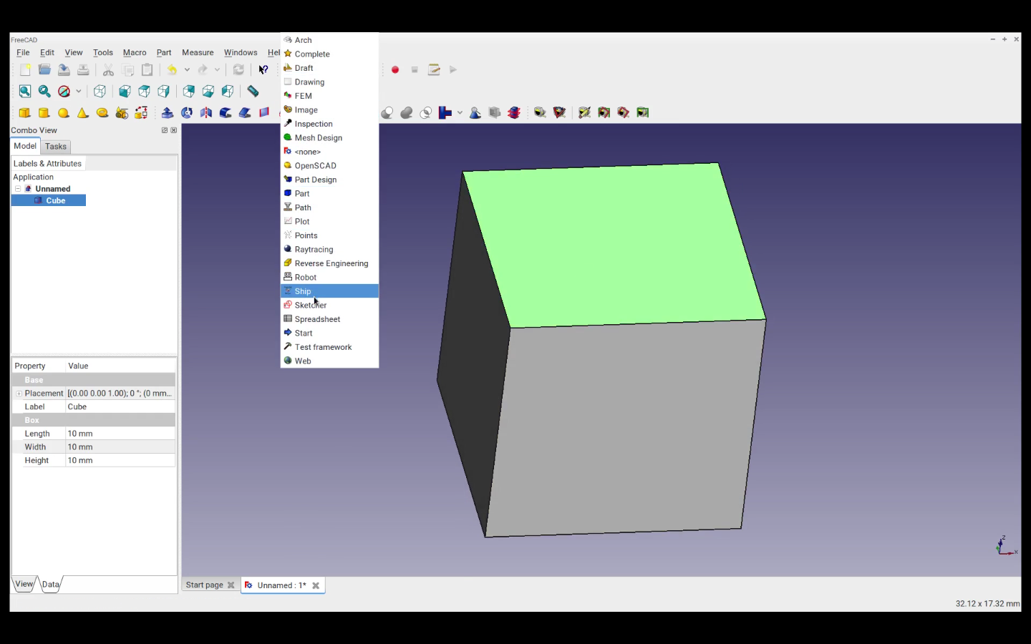Click the Label value field Cube
The height and width of the screenshot is (644, 1031).
(120, 407)
